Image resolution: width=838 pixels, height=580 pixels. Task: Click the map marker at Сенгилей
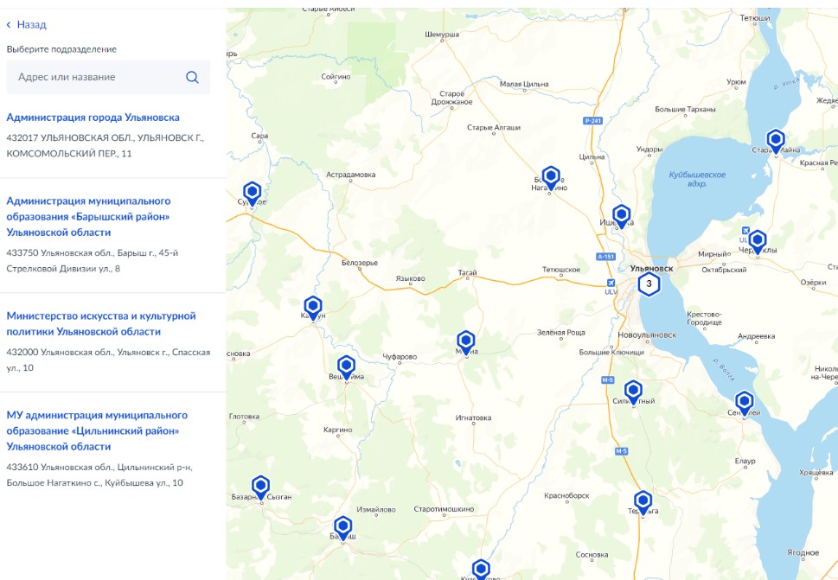point(744,401)
